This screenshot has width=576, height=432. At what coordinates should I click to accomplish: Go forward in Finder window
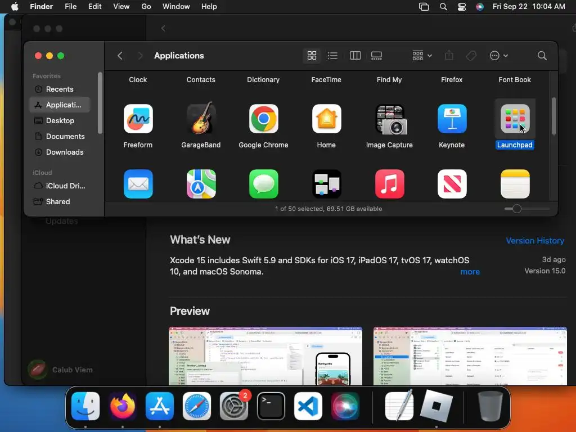coord(140,56)
